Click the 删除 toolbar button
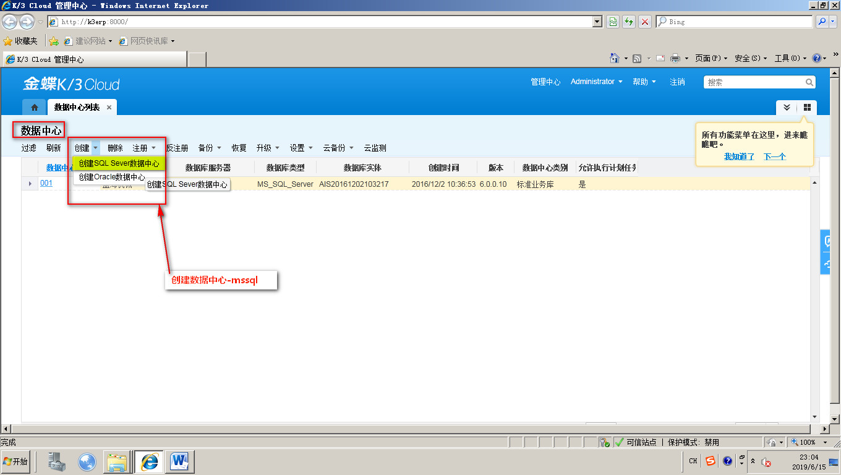 (115, 148)
